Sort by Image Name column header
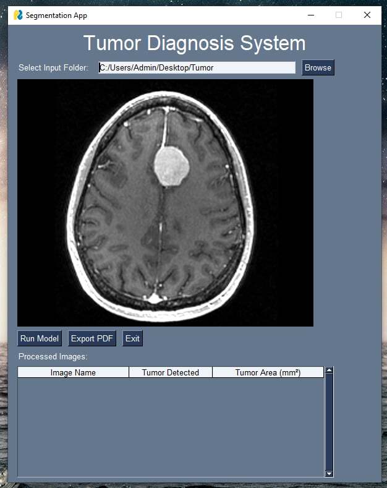 tap(73, 372)
